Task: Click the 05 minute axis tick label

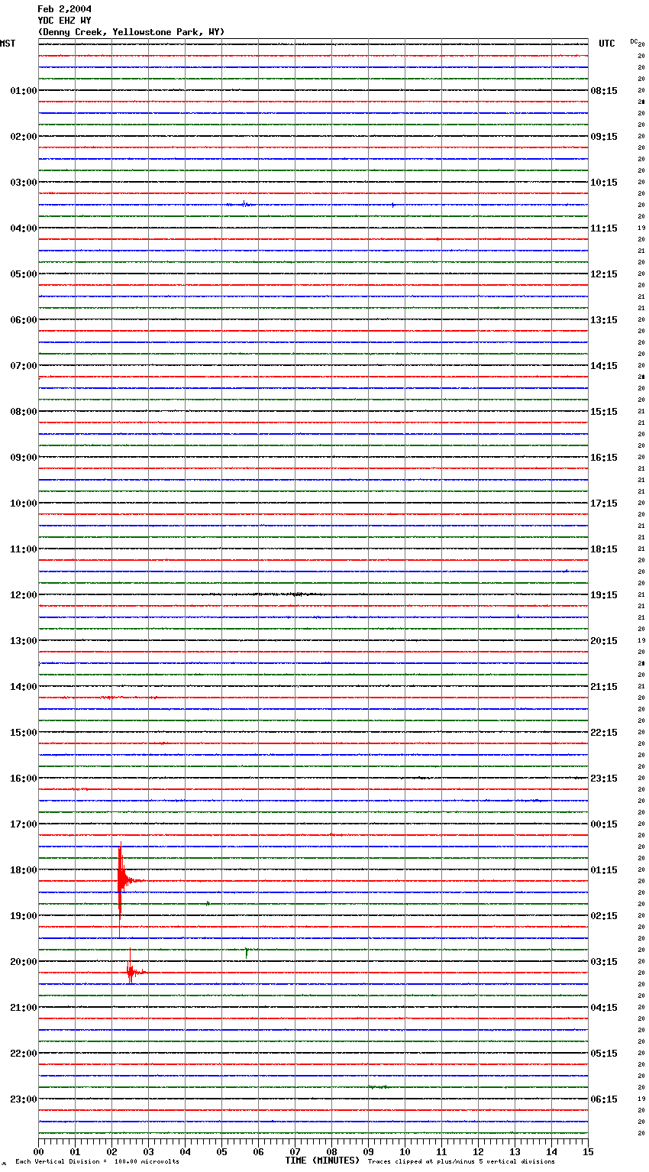Action: click(x=221, y=1151)
